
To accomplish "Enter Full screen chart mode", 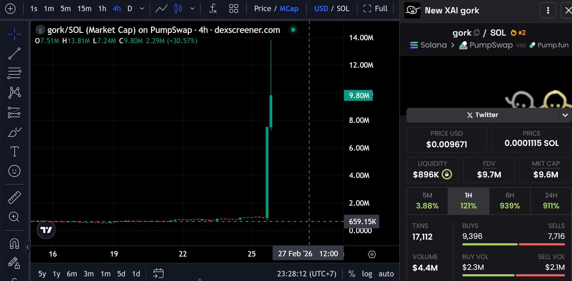I will coord(375,9).
